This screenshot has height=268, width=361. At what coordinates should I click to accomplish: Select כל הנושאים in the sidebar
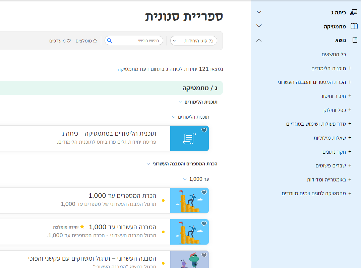point(334,54)
